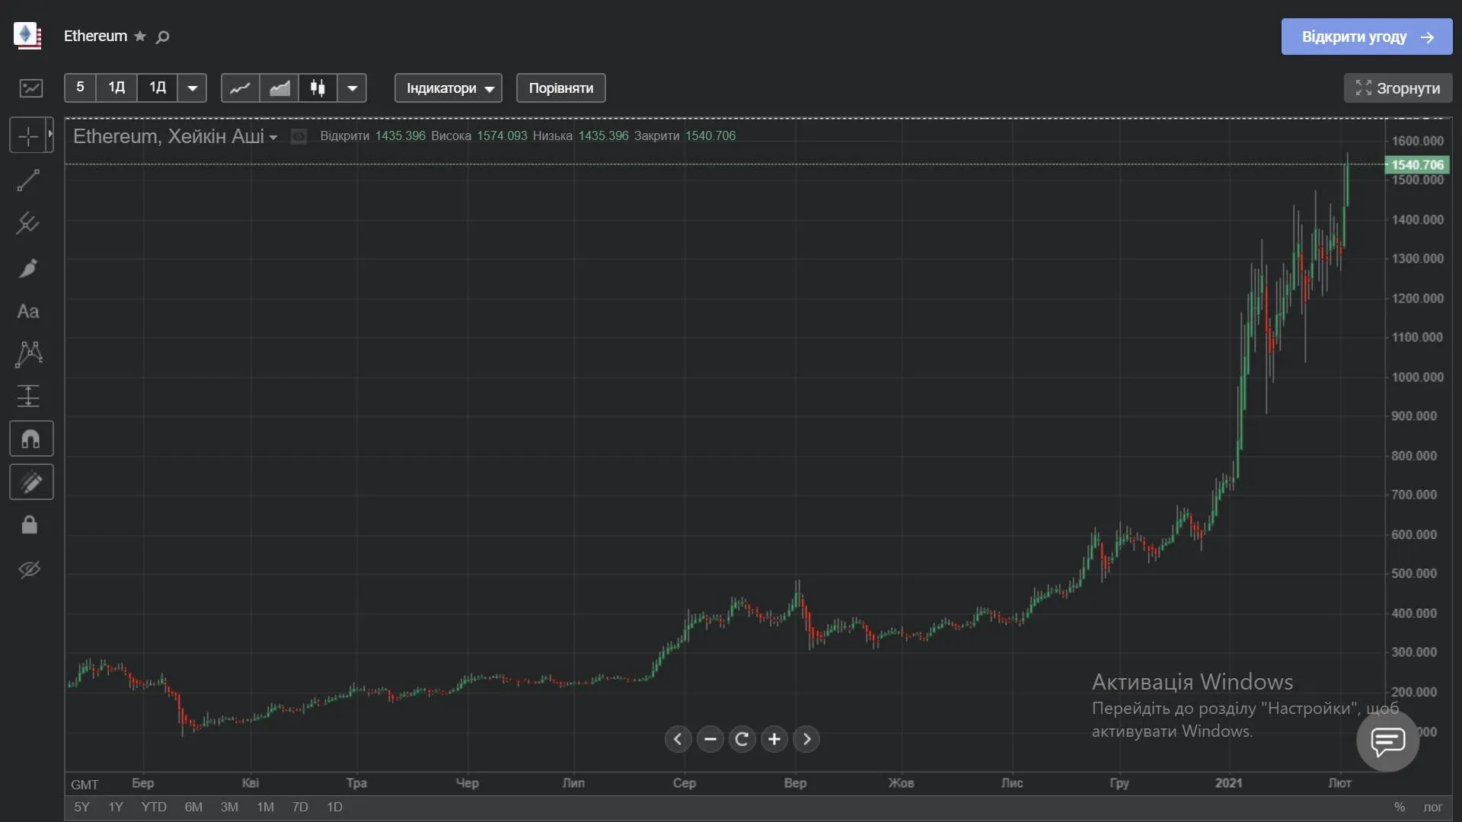The height and width of the screenshot is (822, 1462).
Task: Toggle logarithmic scale лог
Action: pos(1433,807)
